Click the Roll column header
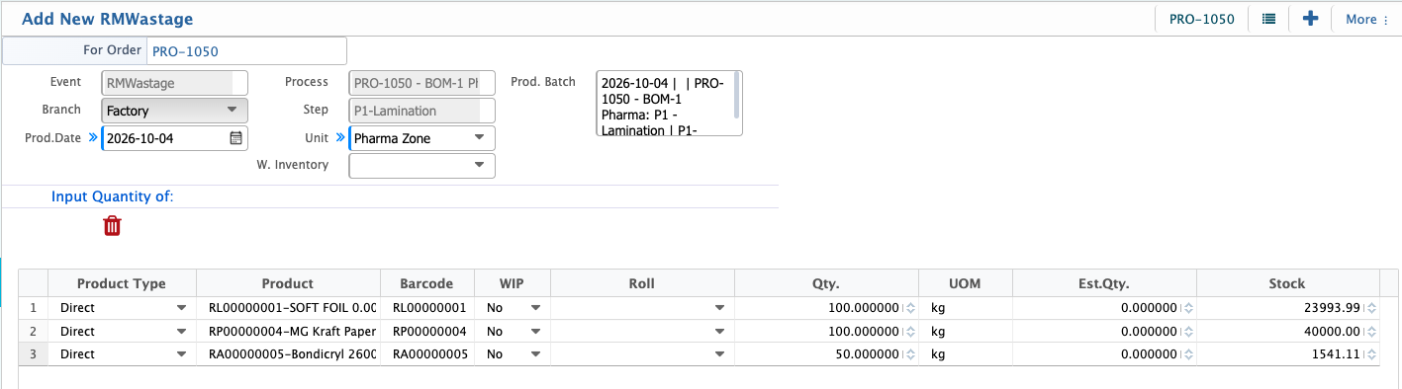 [642, 283]
